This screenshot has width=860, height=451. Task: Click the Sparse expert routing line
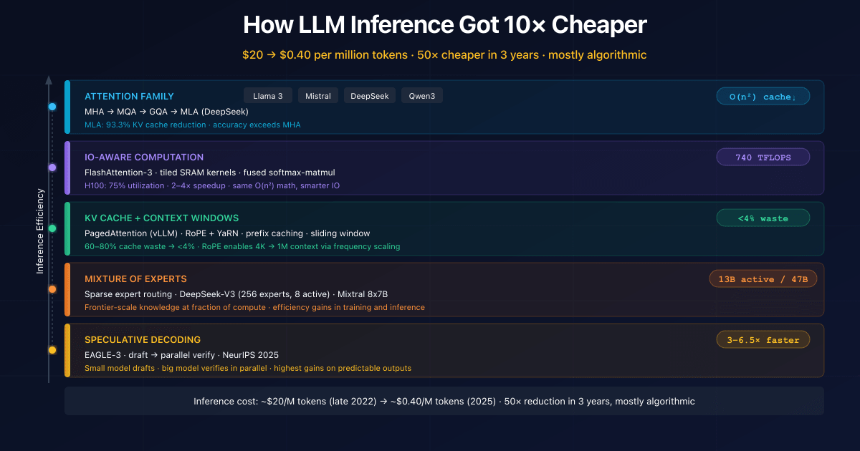click(x=236, y=294)
